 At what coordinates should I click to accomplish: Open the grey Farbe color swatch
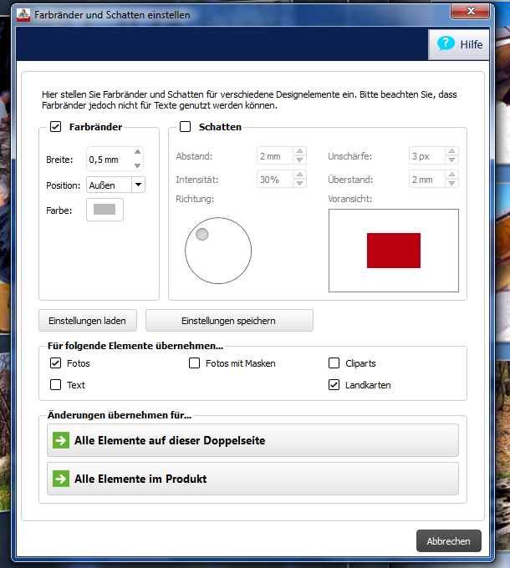pos(105,210)
